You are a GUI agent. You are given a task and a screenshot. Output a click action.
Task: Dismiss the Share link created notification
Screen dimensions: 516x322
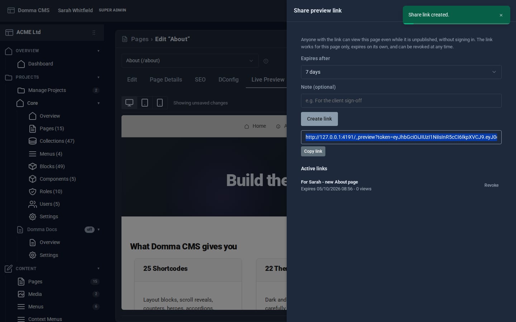(501, 15)
